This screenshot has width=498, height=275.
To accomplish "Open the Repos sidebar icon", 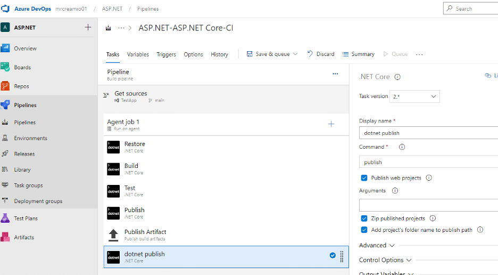I will (5, 86).
